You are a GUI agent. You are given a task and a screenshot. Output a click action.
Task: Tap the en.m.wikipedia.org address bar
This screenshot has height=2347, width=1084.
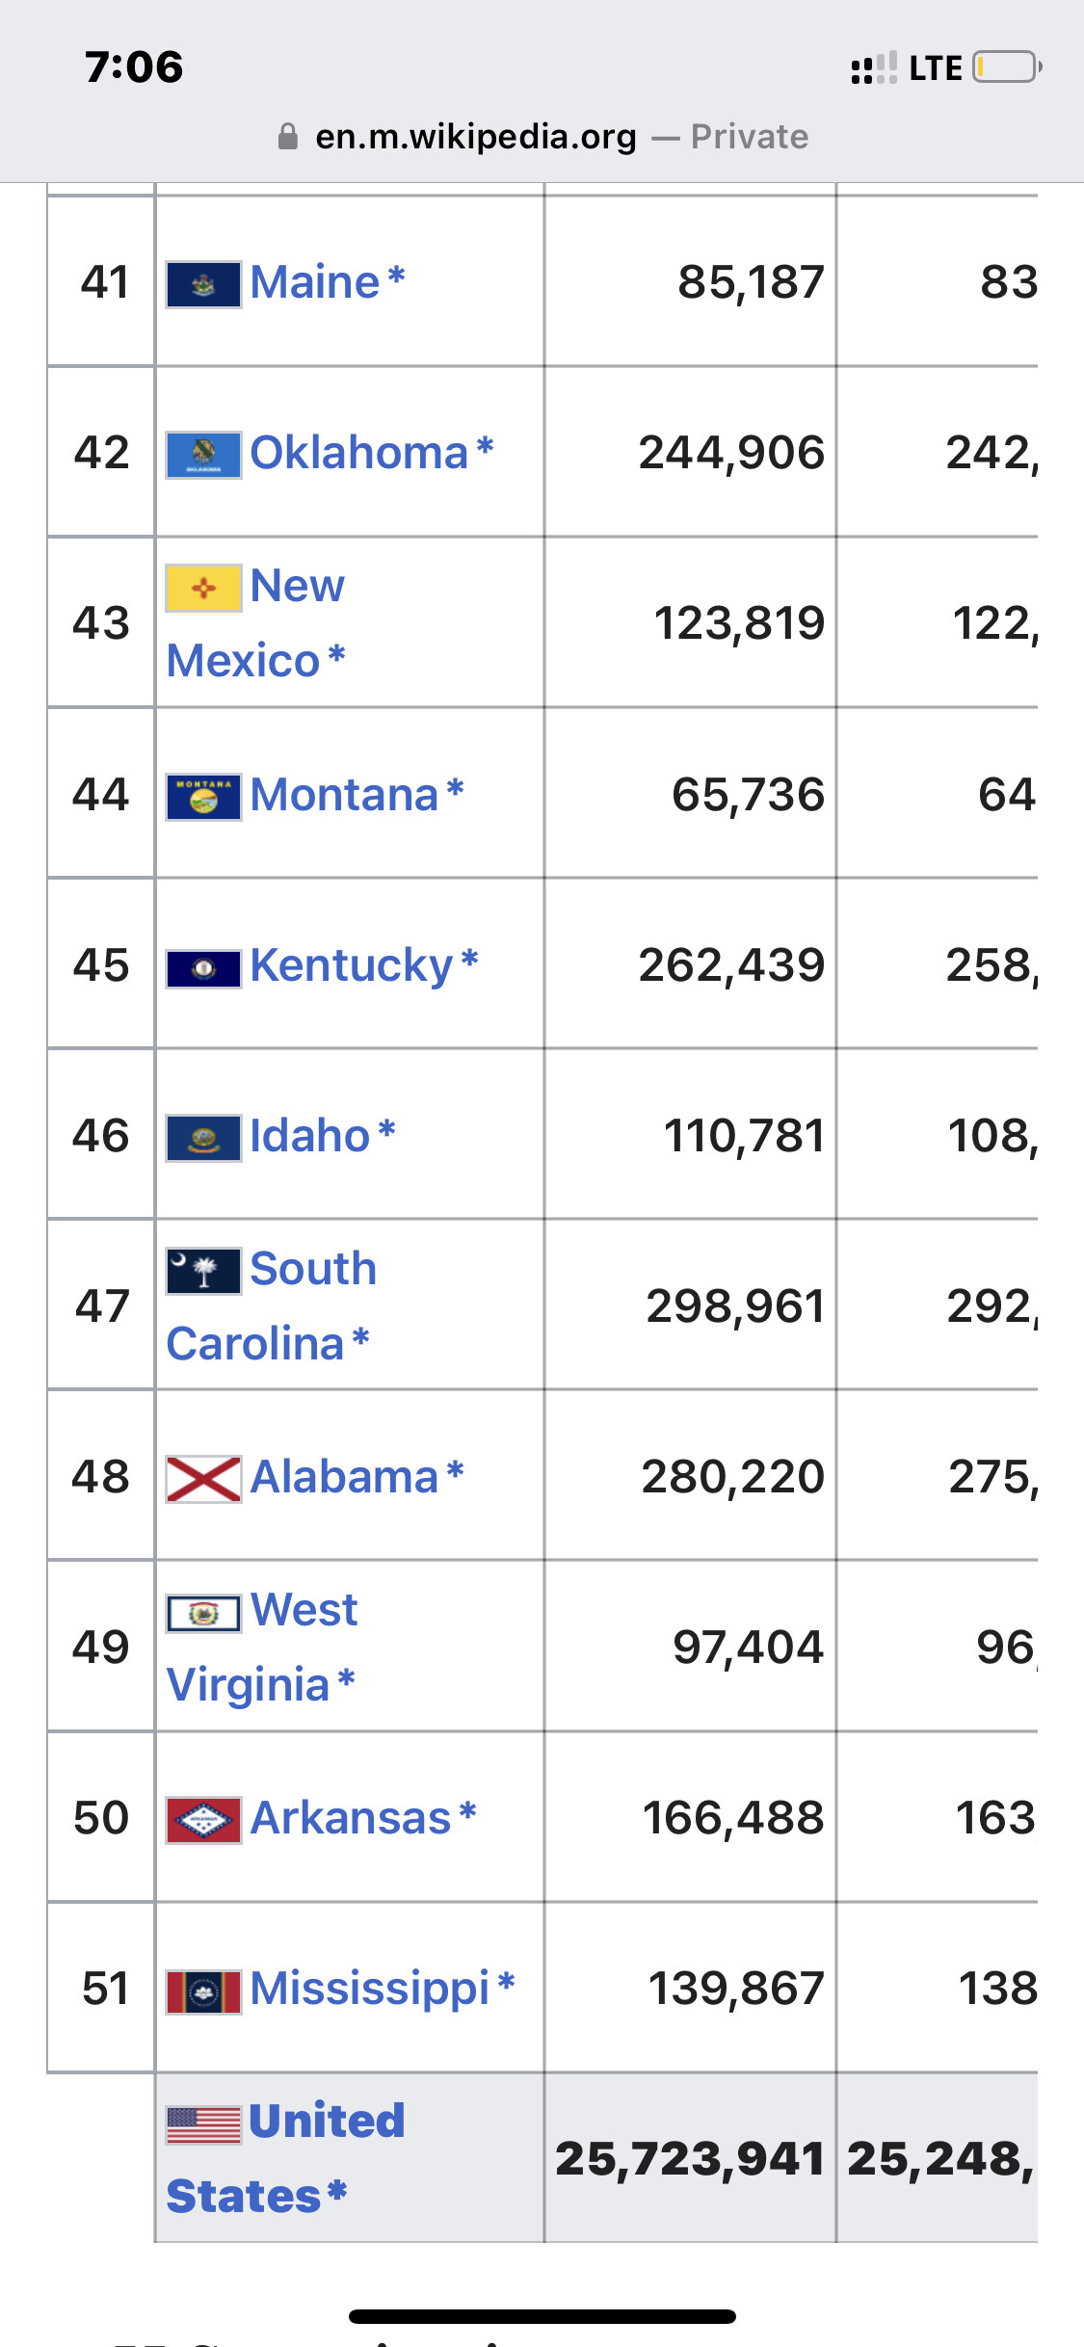[x=542, y=137]
